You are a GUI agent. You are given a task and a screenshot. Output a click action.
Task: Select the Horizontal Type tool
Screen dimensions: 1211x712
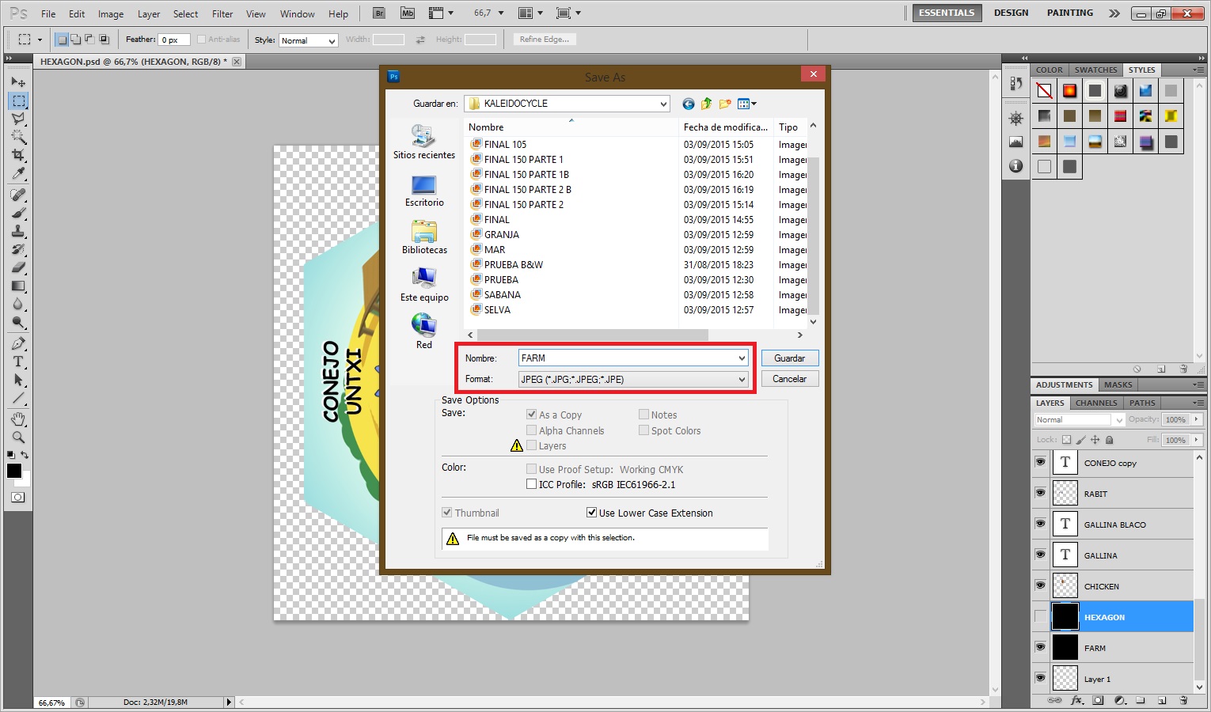(18, 362)
